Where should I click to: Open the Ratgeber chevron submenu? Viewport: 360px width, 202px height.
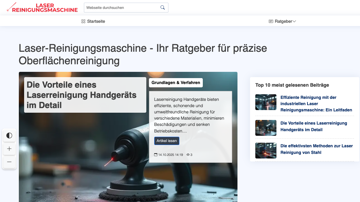pos(294,21)
